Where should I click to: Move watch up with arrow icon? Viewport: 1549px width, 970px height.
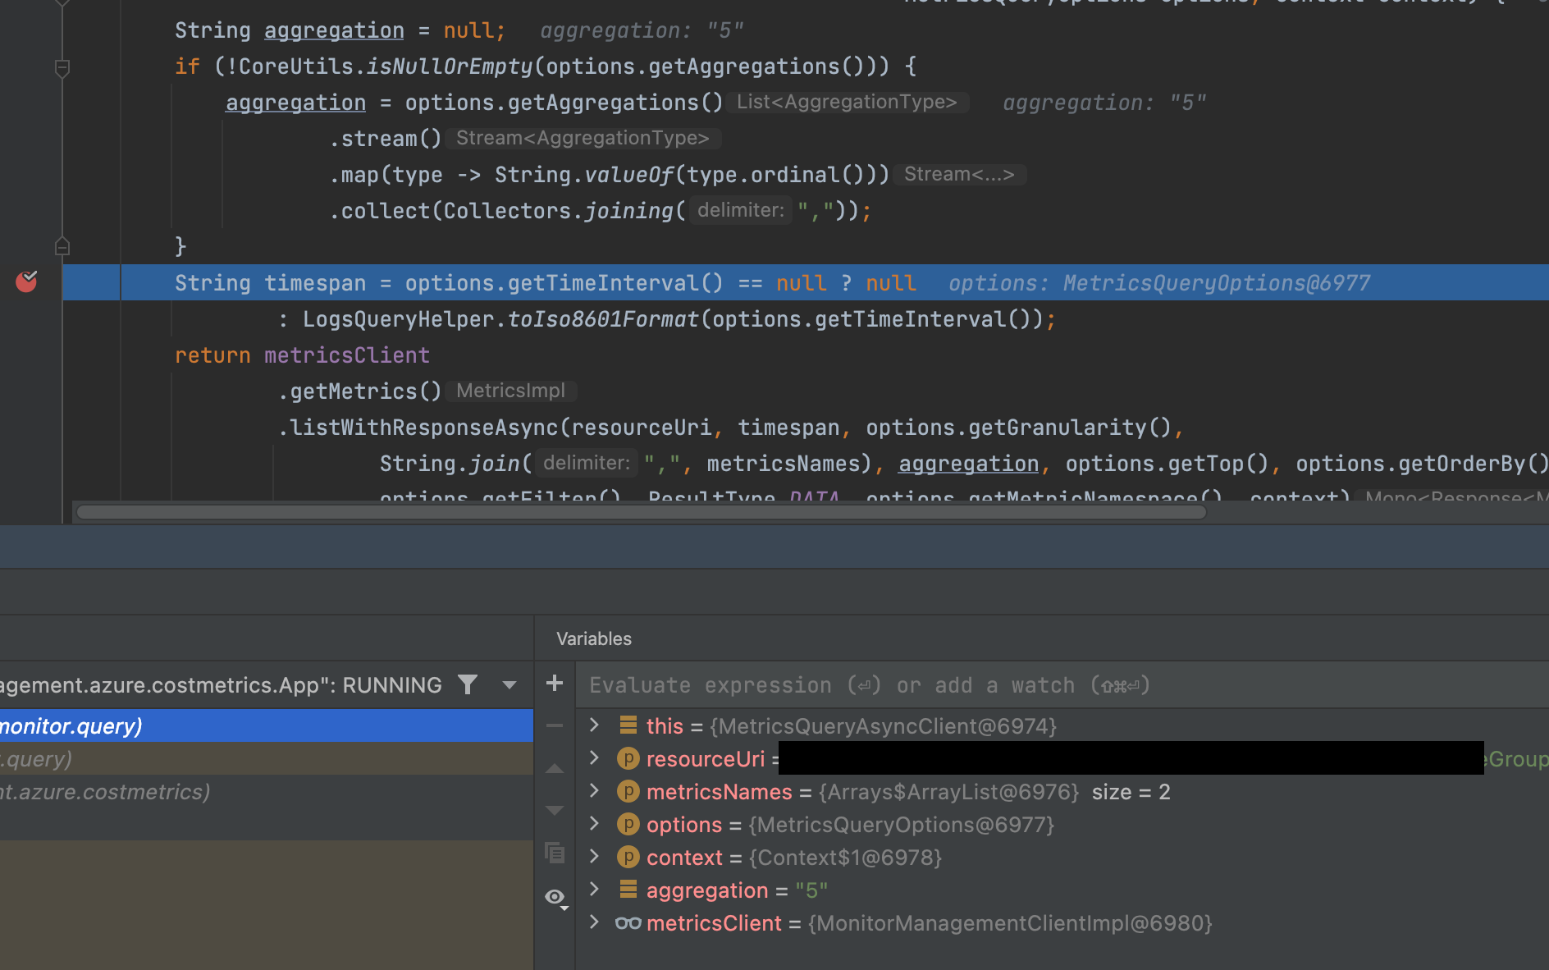tap(555, 769)
